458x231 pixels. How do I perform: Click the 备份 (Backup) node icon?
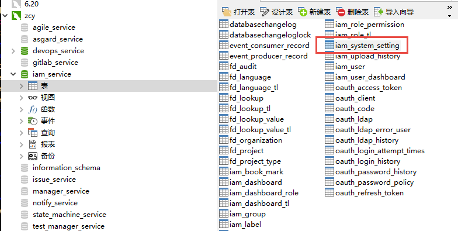[33, 156]
